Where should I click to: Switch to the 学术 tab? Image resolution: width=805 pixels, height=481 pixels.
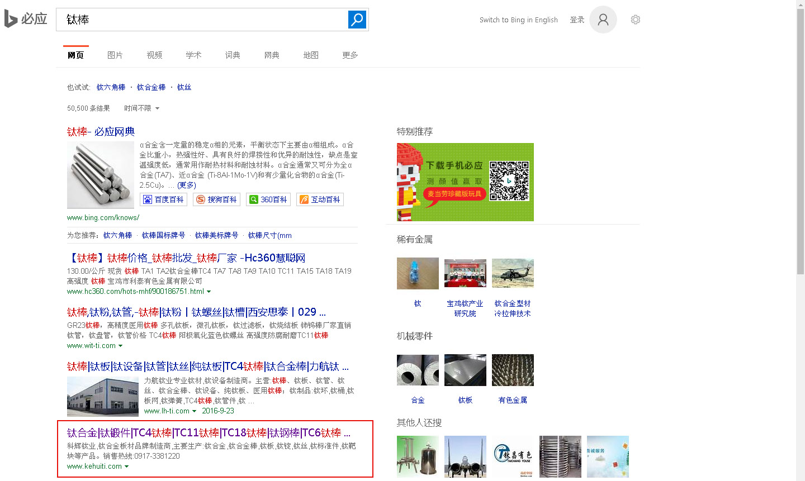[193, 55]
